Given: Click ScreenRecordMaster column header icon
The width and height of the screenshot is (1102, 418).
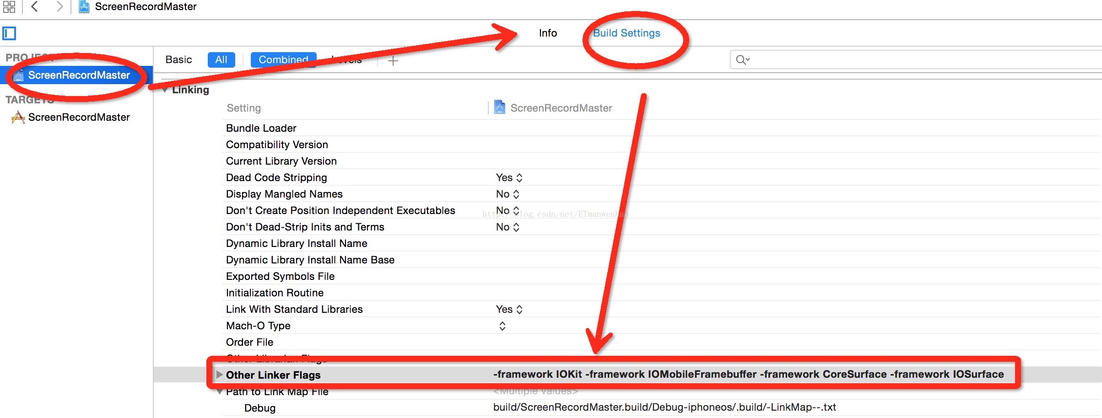Looking at the screenshot, I should point(500,107).
